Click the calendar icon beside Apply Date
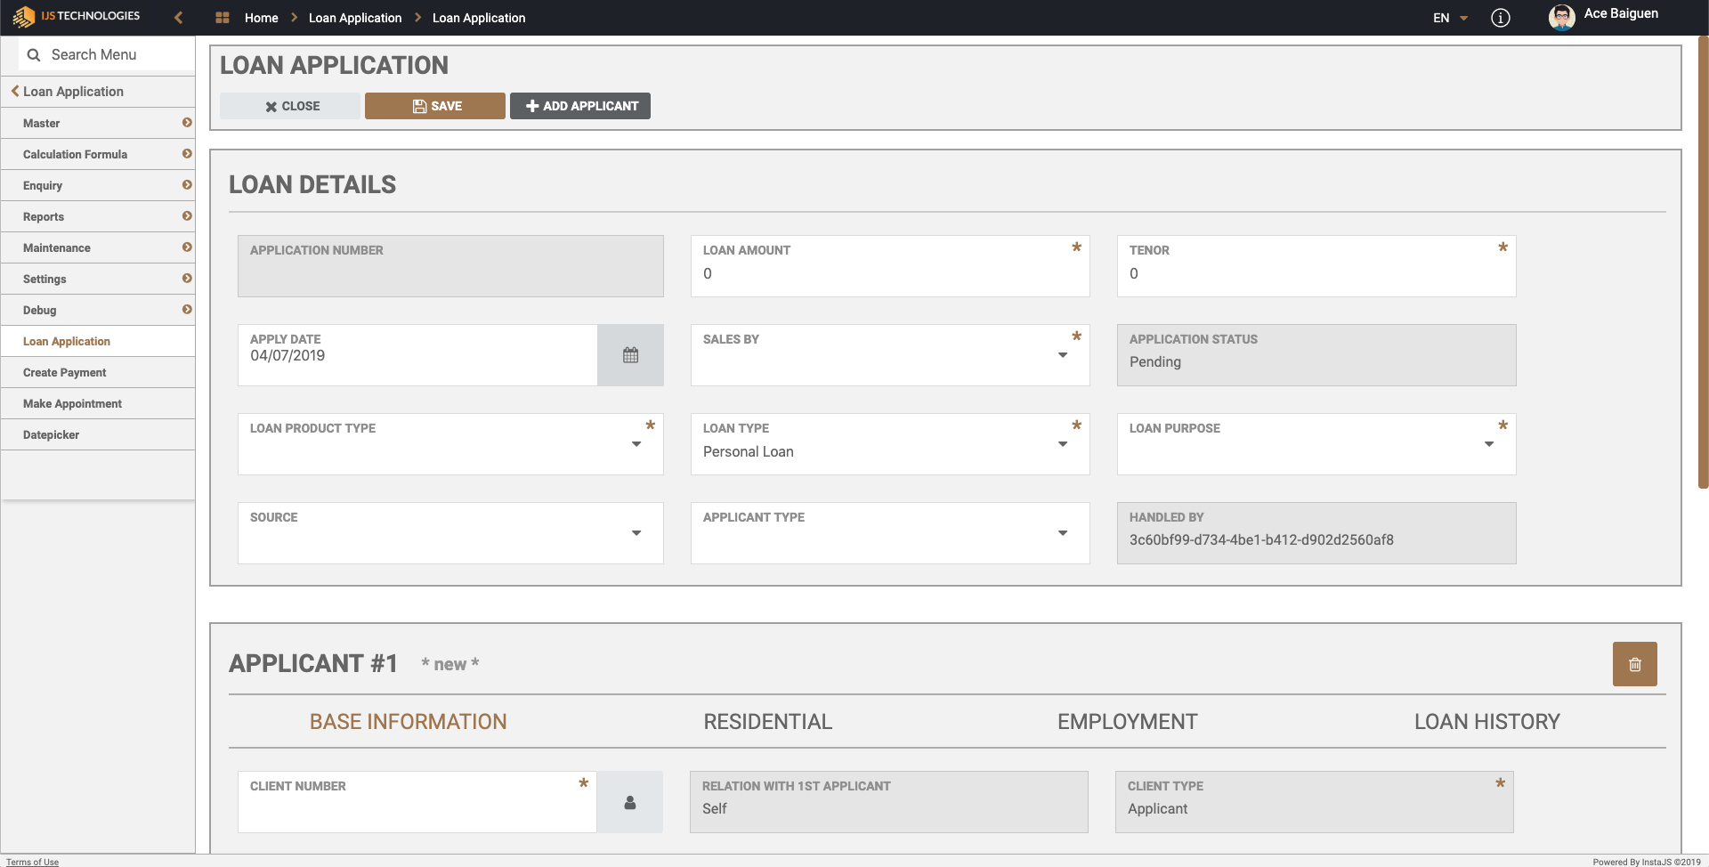This screenshot has width=1709, height=867. (630, 355)
